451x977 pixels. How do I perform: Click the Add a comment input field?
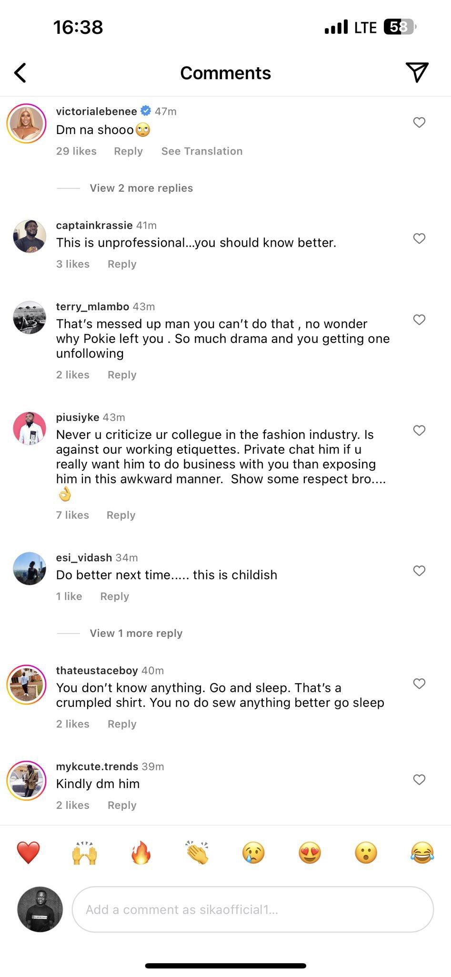tap(252, 909)
